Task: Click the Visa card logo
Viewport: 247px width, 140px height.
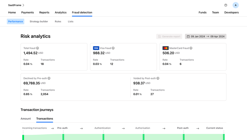Action: click(x=96, y=48)
